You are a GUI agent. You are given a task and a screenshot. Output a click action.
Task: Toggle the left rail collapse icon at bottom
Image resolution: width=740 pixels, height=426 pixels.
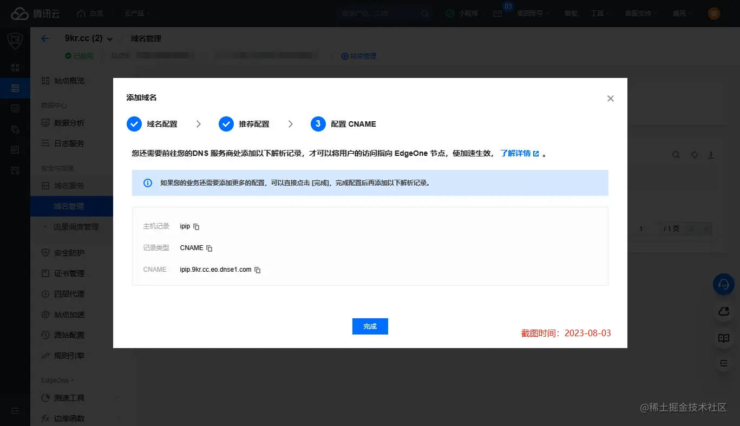click(x=15, y=411)
